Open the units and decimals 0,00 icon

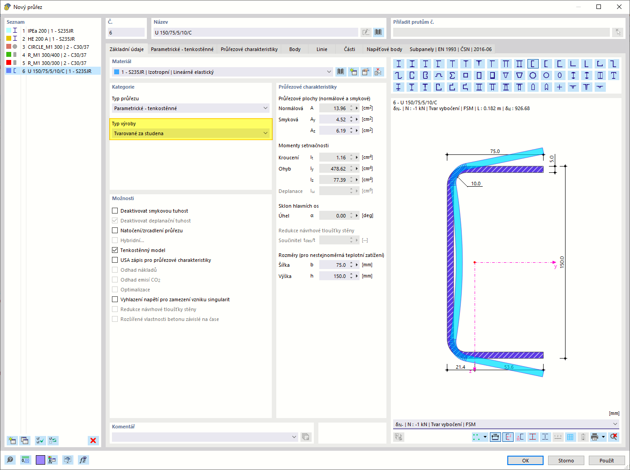26,460
